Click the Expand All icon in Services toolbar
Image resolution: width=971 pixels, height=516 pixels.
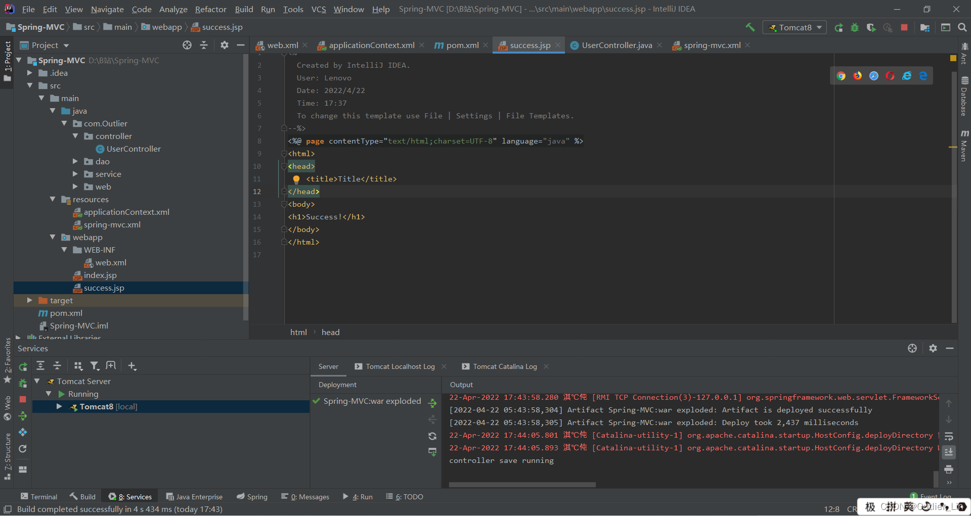[x=40, y=366]
